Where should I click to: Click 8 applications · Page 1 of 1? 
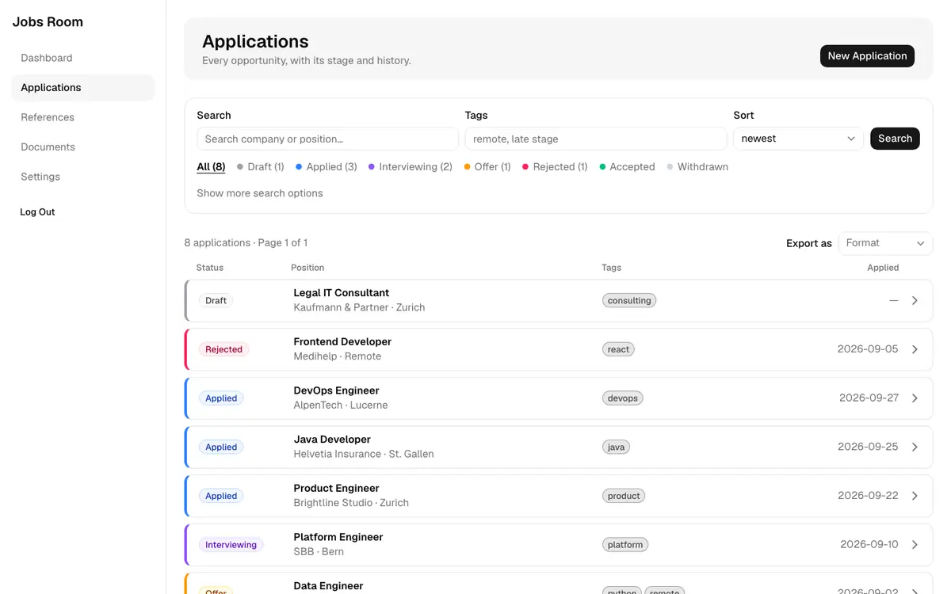click(x=246, y=243)
